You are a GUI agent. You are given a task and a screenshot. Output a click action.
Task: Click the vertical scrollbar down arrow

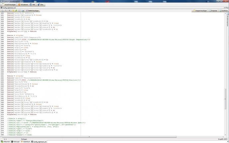[225, 135]
